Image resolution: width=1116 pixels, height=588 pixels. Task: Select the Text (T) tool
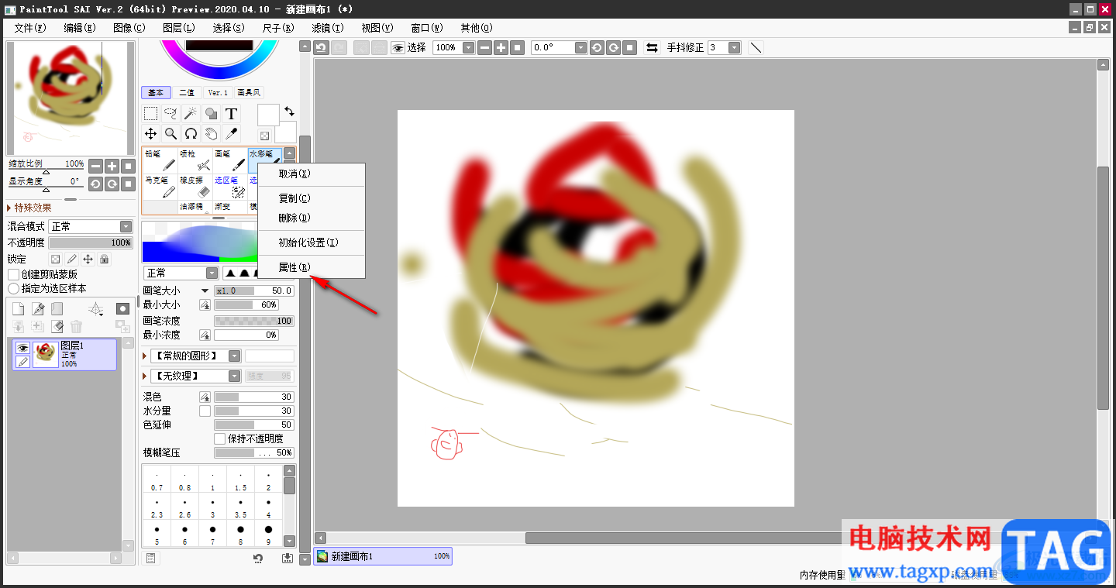click(231, 114)
